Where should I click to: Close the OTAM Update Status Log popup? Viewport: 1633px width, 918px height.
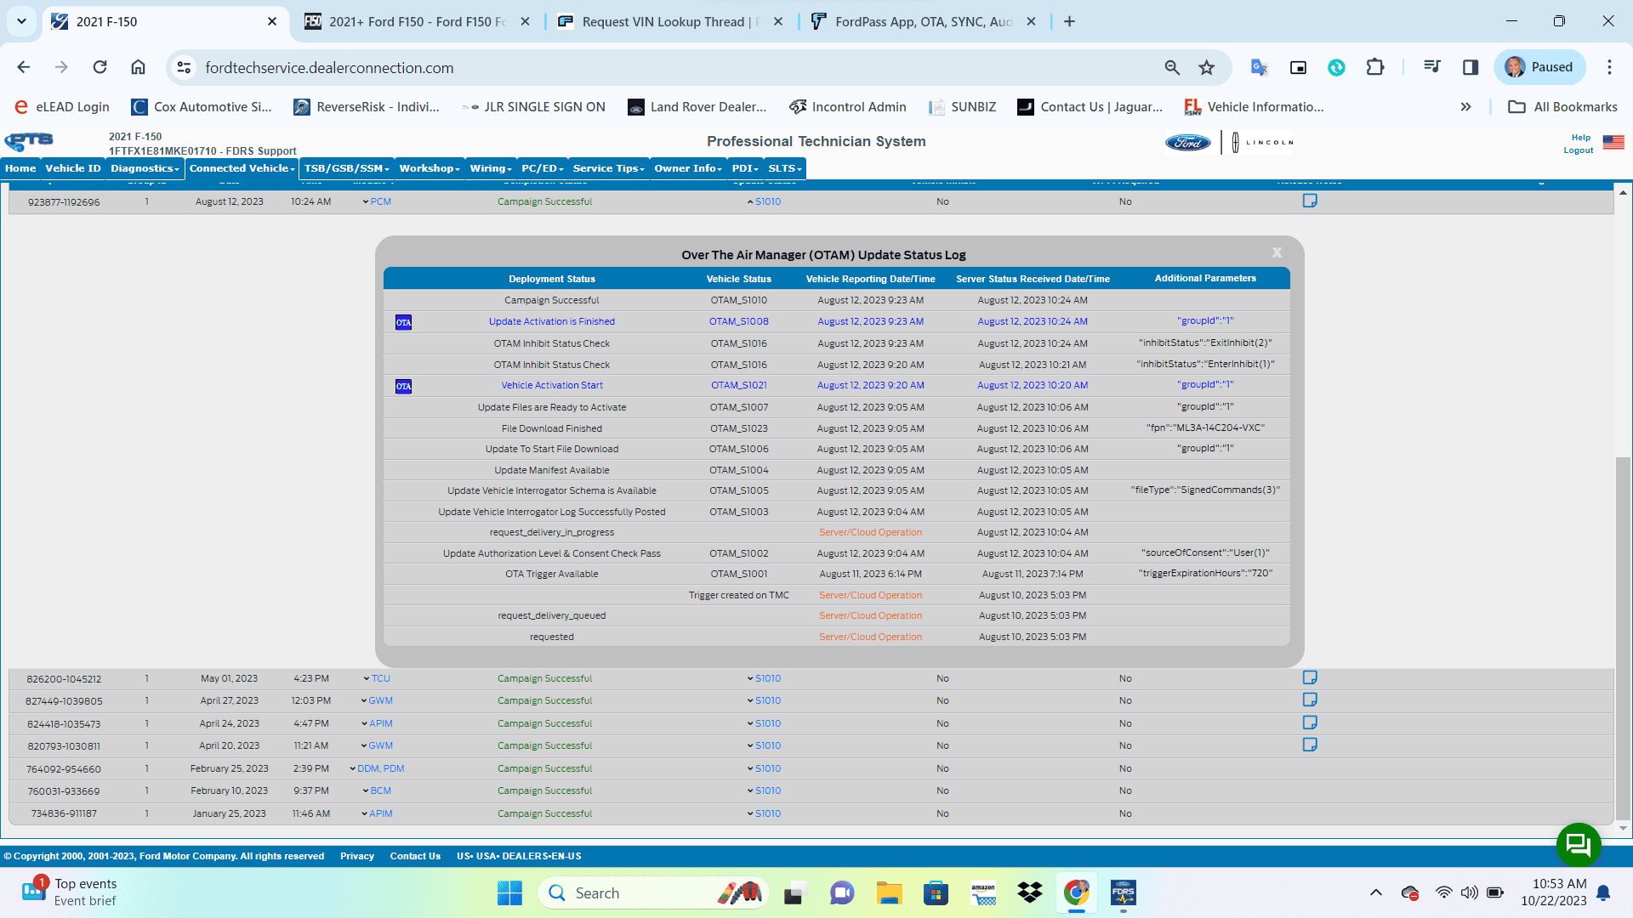pos(1277,252)
